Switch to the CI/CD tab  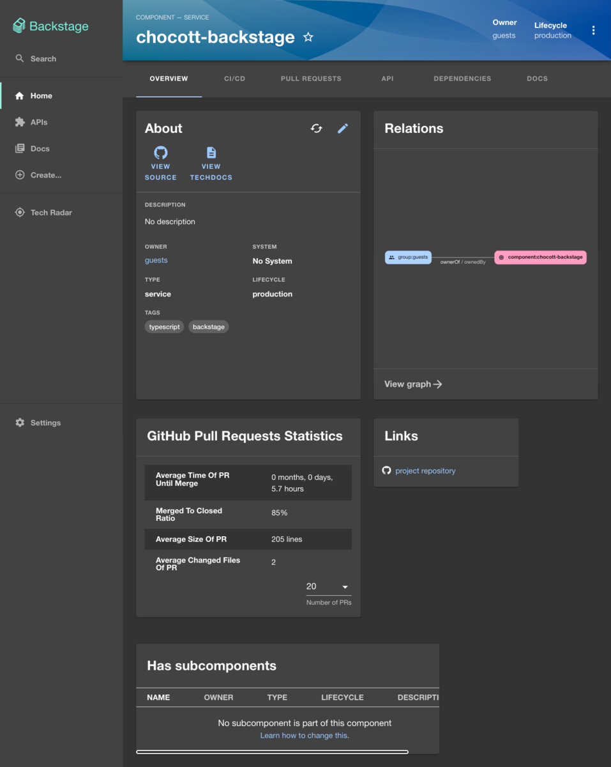tap(235, 79)
